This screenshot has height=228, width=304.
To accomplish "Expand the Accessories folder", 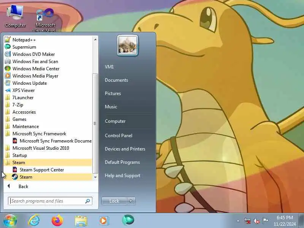I will pyautogui.click(x=48, y=112).
